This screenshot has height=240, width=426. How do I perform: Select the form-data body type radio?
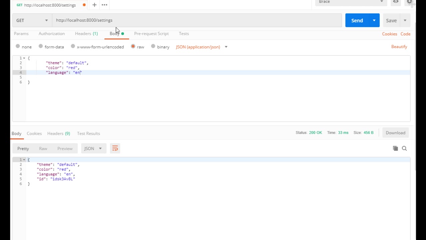(41, 46)
